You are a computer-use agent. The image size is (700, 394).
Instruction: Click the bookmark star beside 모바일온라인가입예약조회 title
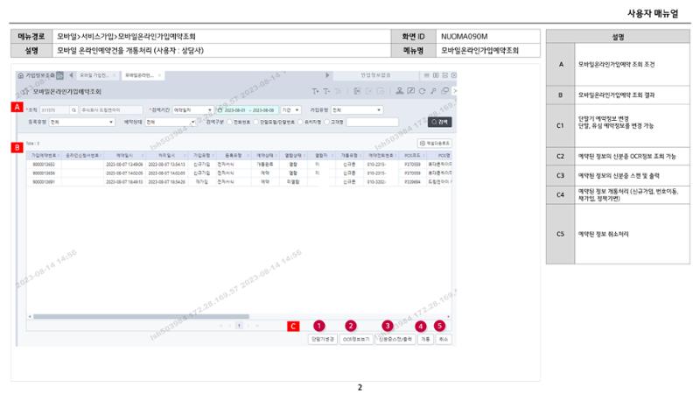pyautogui.click(x=25, y=91)
